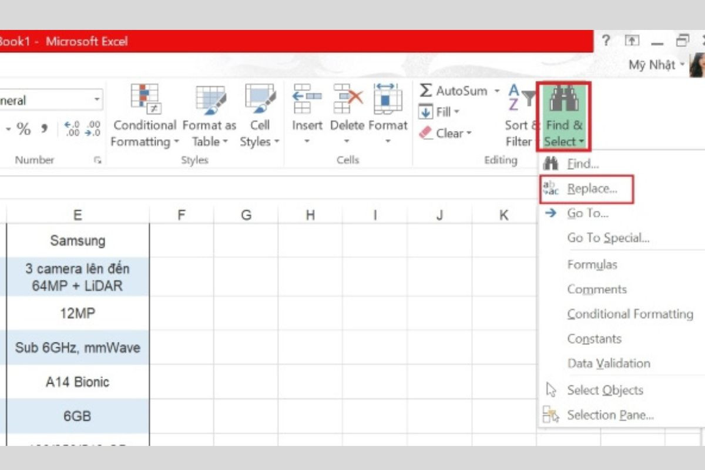Click the Mỹ Nhật profile picture
The width and height of the screenshot is (705, 470).
697,65
